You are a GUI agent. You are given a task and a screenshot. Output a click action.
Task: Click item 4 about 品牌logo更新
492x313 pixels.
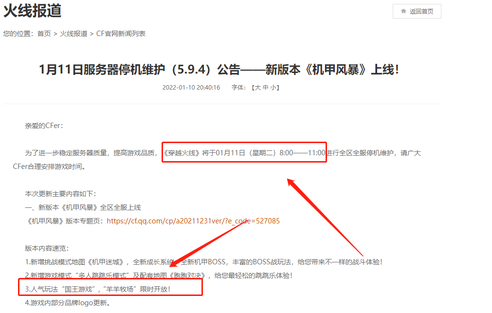(68, 303)
